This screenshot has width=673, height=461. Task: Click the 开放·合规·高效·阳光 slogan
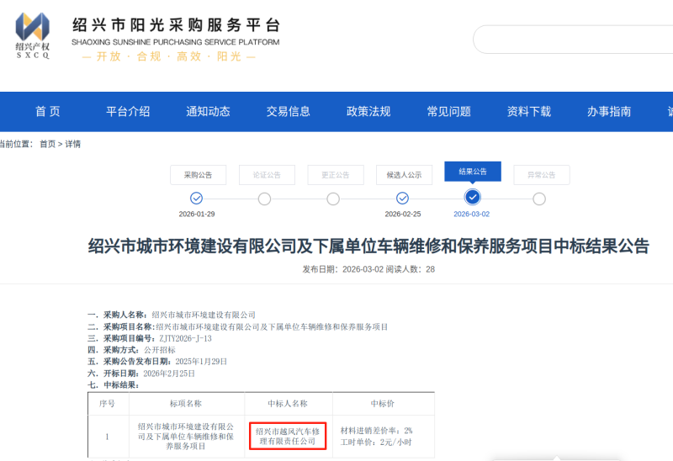coord(169,56)
